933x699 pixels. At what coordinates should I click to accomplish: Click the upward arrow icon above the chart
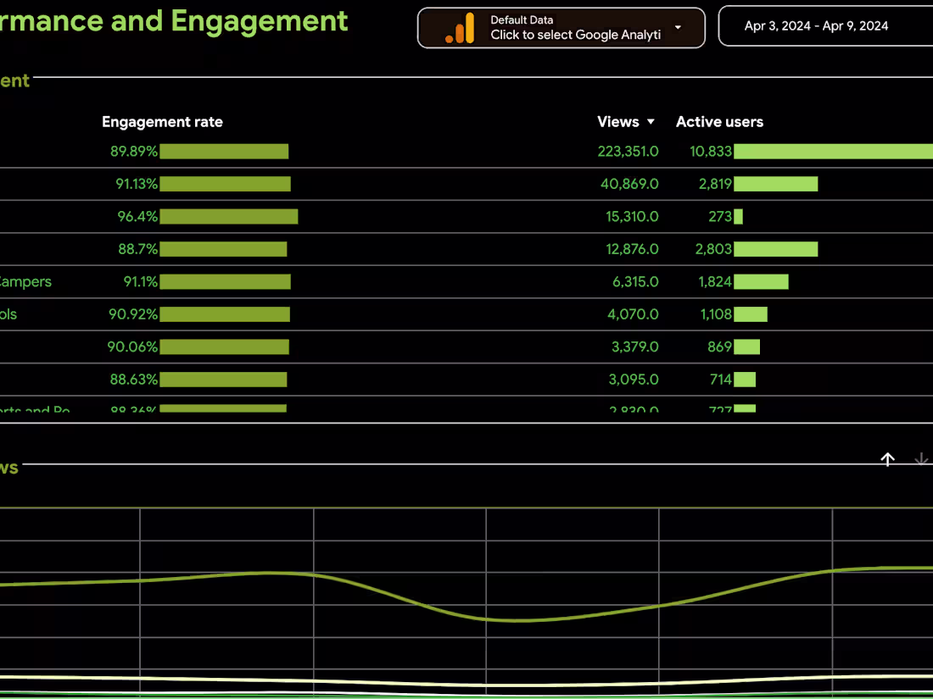tap(887, 459)
